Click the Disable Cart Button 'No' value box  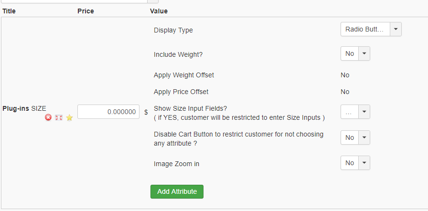[x=349, y=137]
